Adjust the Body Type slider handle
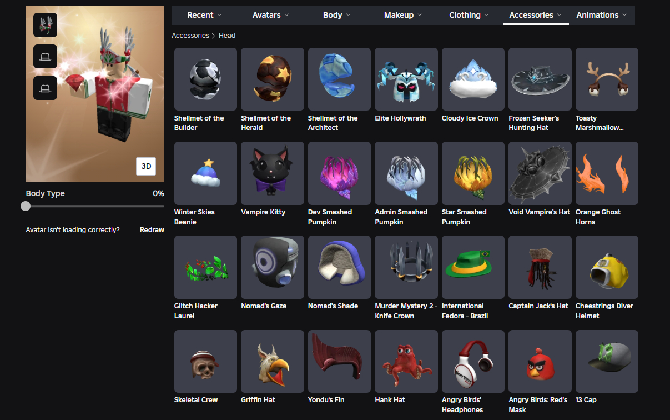This screenshot has width=670, height=420. click(26, 206)
